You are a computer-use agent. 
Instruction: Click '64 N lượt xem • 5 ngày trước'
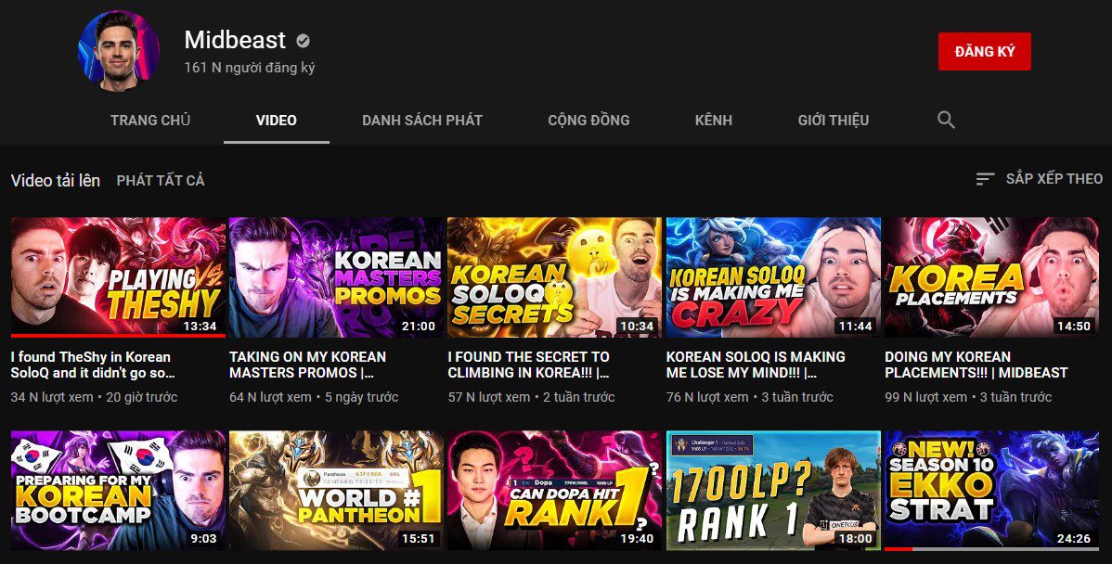click(x=314, y=398)
